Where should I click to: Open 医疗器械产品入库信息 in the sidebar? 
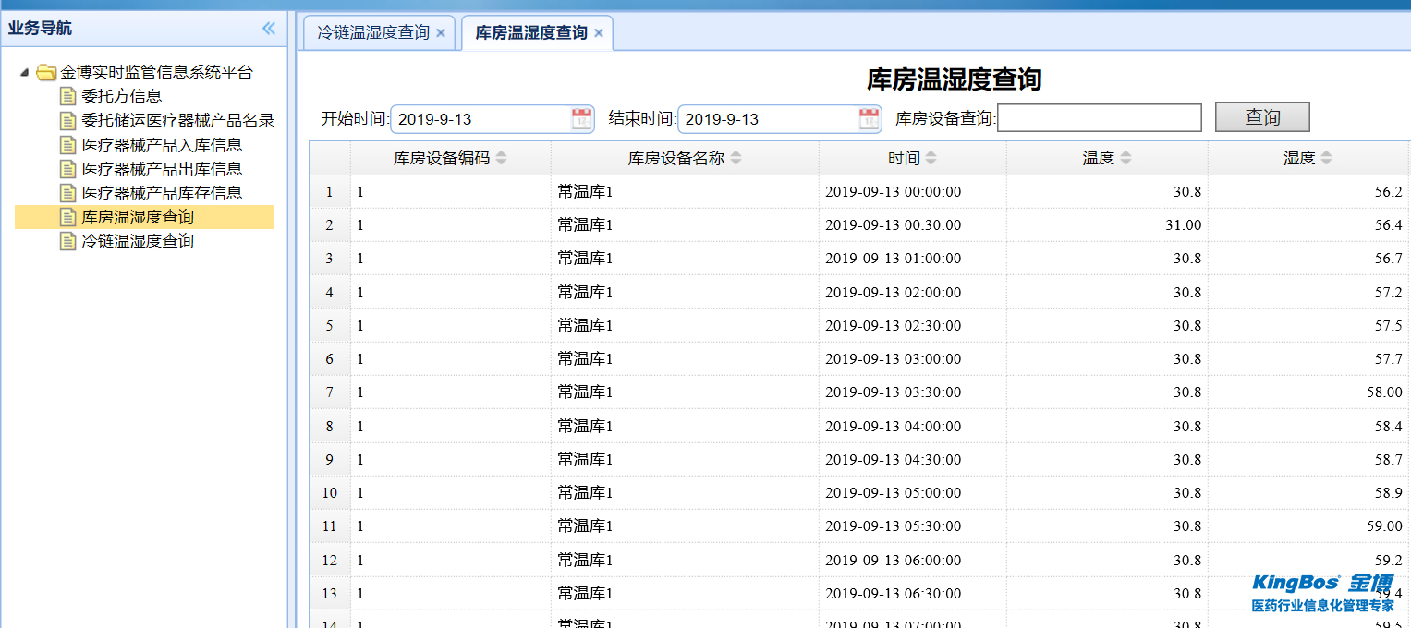[162, 144]
